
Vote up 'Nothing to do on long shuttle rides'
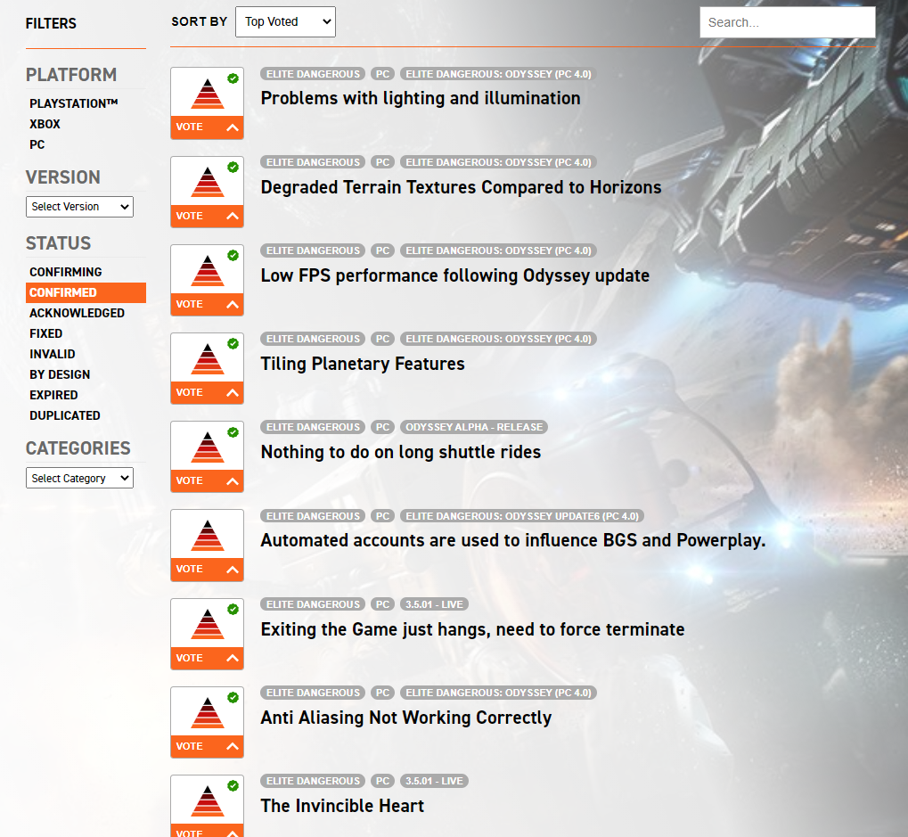click(207, 480)
